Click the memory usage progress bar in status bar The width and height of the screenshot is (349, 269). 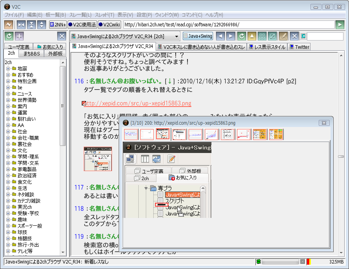click(280, 262)
